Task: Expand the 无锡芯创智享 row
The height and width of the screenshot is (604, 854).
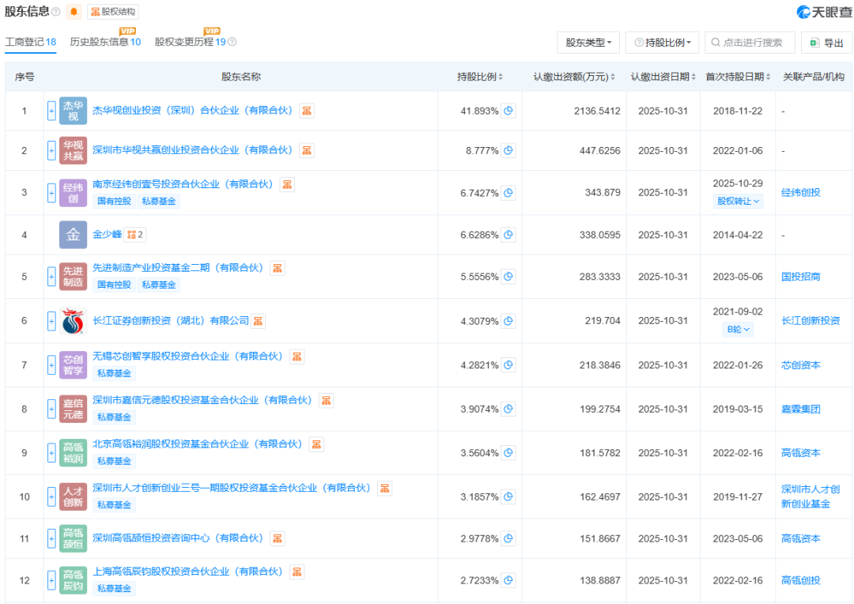Action: (x=51, y=365)
